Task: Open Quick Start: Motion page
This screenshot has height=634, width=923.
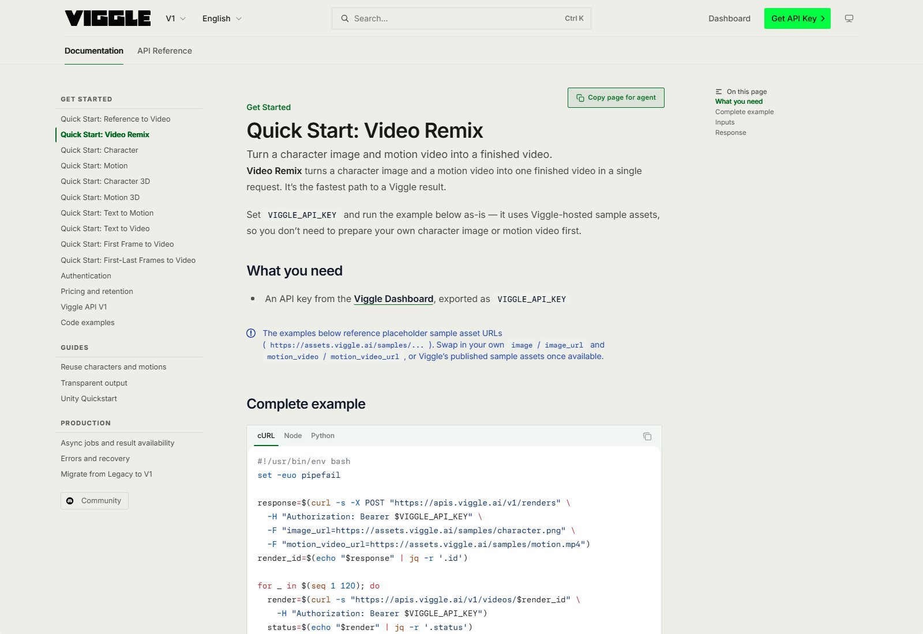Action: [94, 165]
